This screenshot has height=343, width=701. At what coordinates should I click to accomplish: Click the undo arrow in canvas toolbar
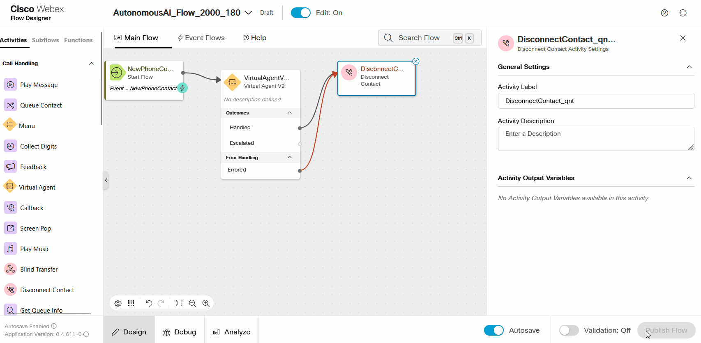(x=149, y=303)
